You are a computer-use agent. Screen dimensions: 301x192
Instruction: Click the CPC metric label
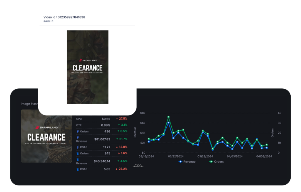[79, 119]
